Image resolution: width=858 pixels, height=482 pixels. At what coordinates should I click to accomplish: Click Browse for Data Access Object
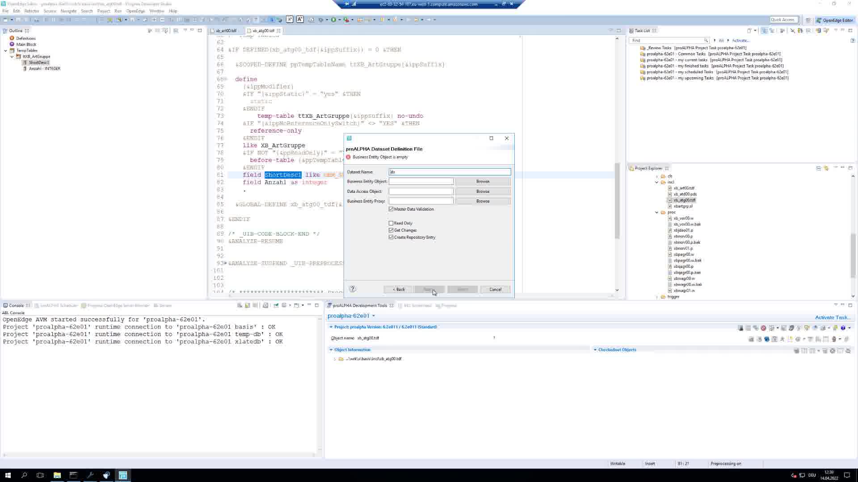pyautogui.click(x=483, y=191)
